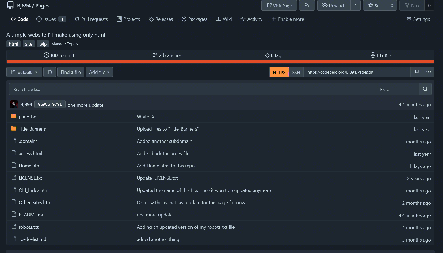Open repository Settings
The height and width of the screenshot is (253, 443).
pos(418,19)
